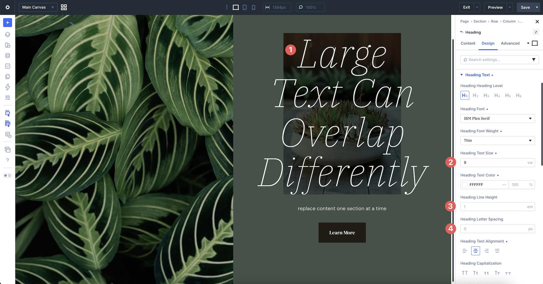Open the list settings icon in sidebar

[8, 98]
